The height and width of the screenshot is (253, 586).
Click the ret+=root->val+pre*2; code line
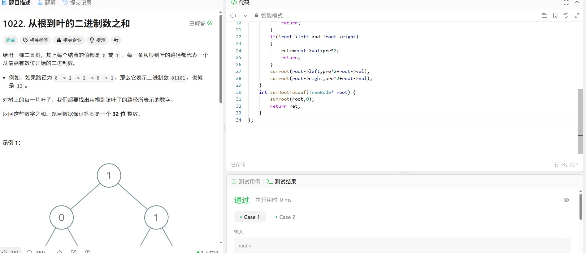(310, 51)
